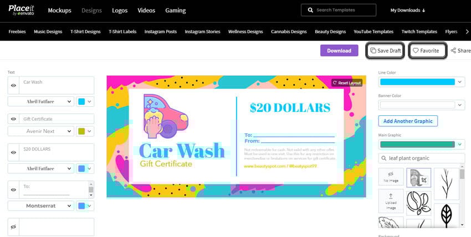Image resolution: width=471 pixels, height=237 pixels.
Task: Open Abril Fatface font dropdown for Car Wash
Action: (41, 101)
